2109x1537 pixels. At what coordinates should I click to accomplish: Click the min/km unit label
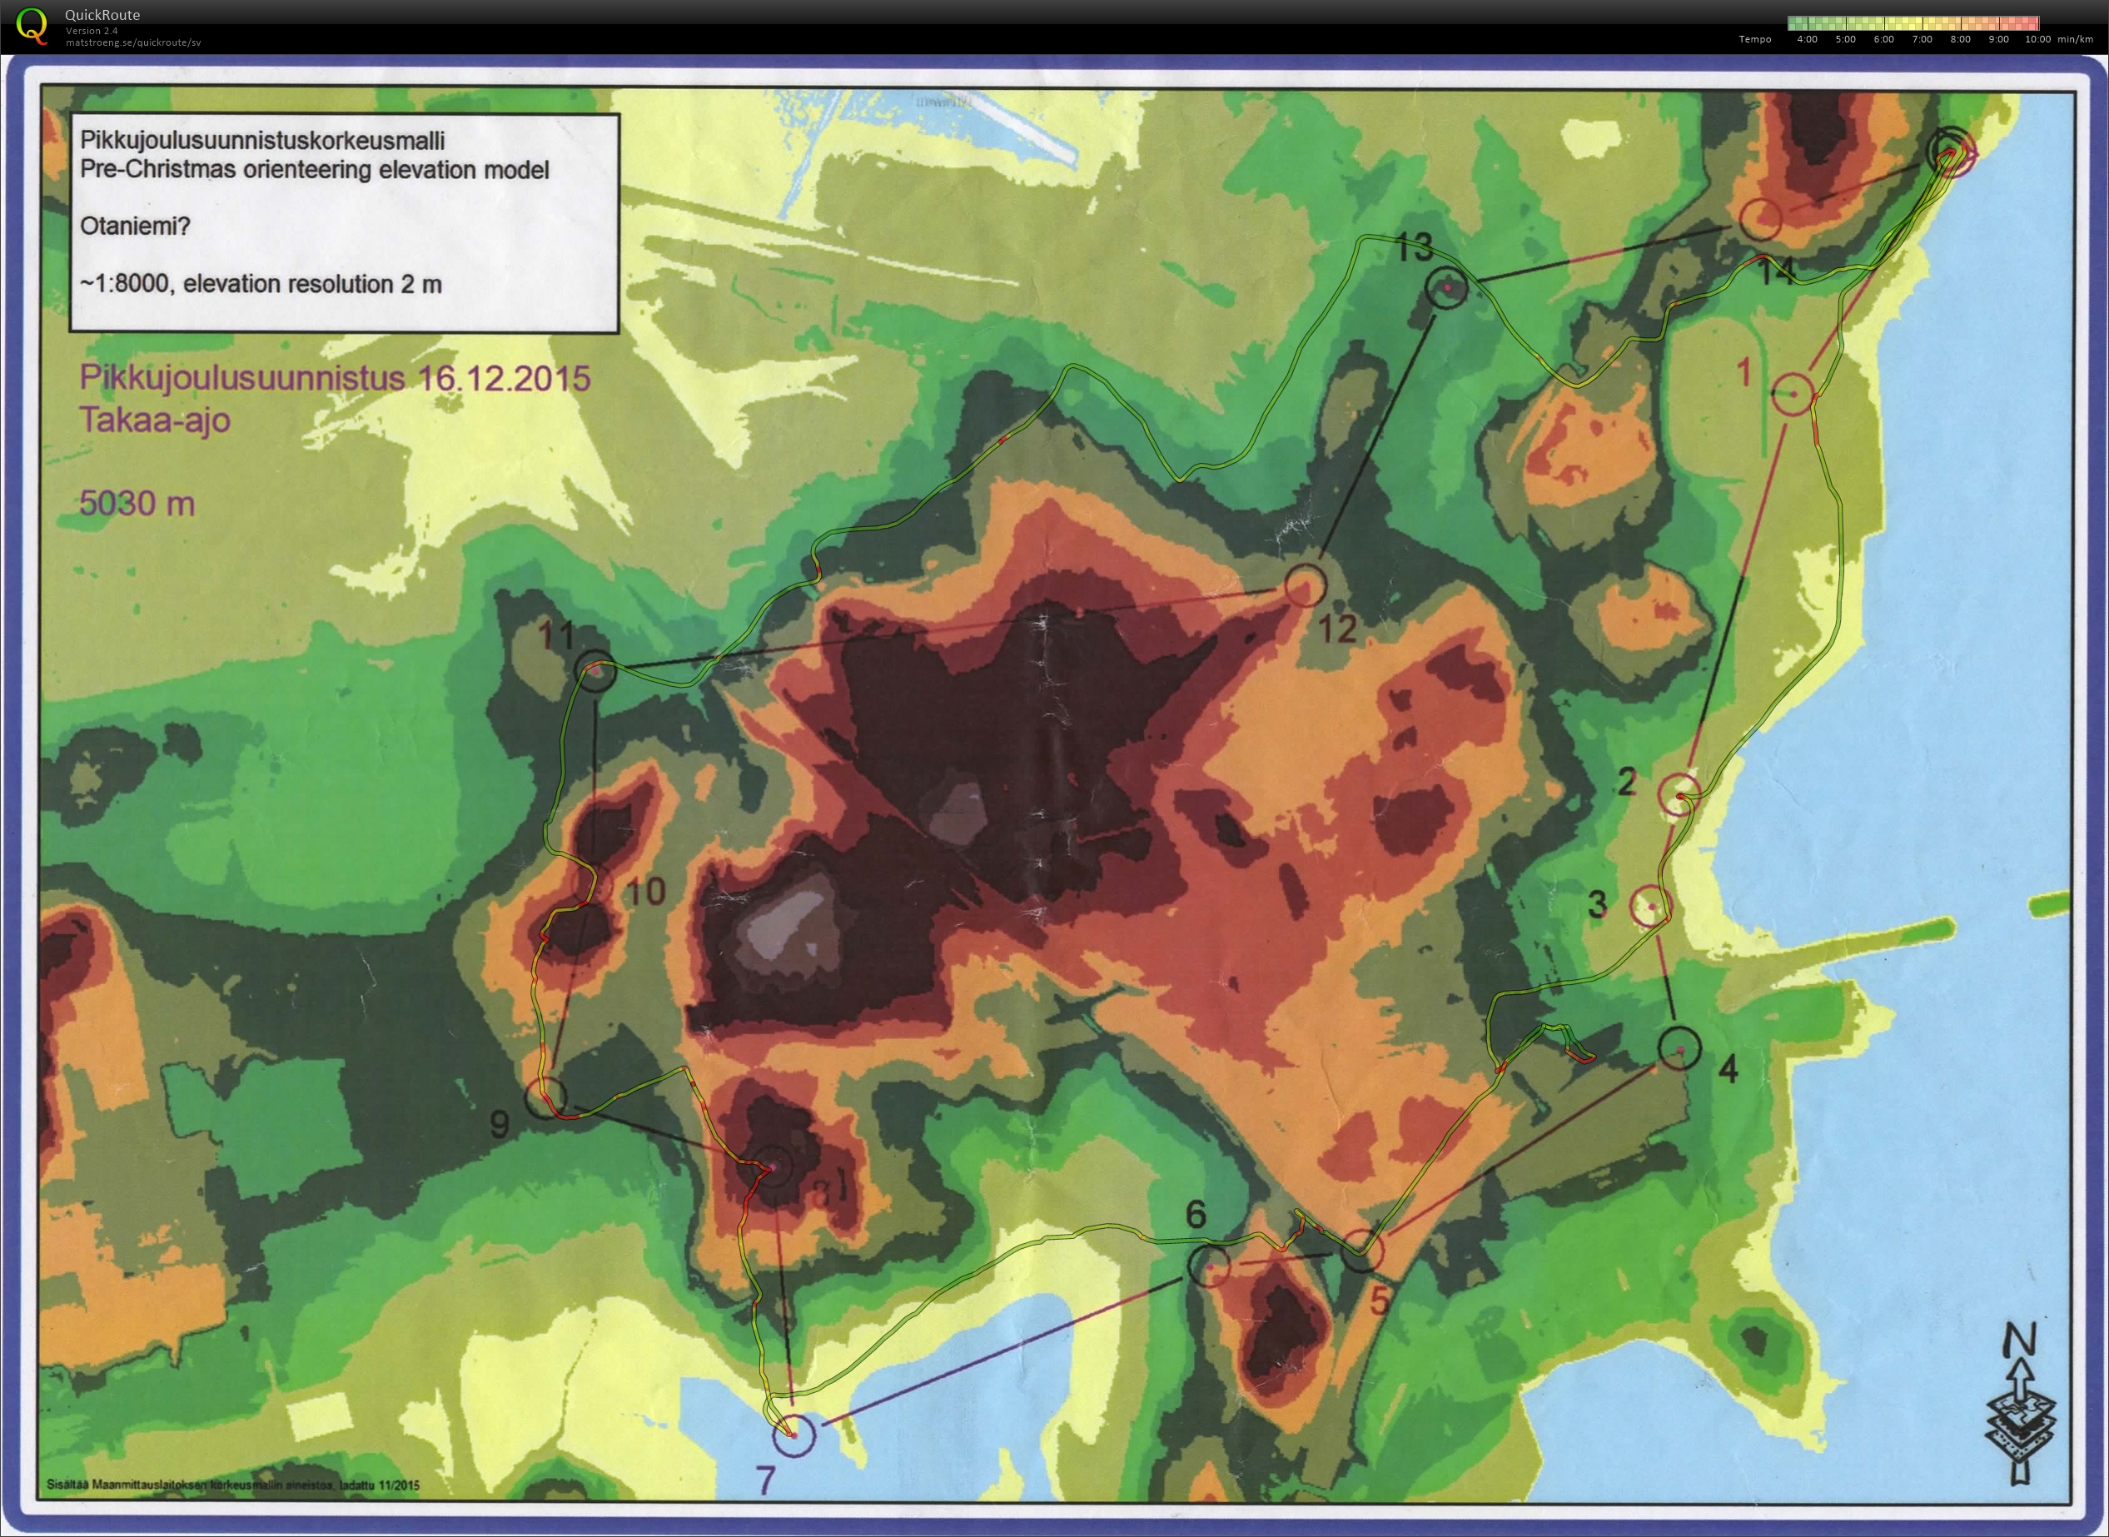[2076, 39]
